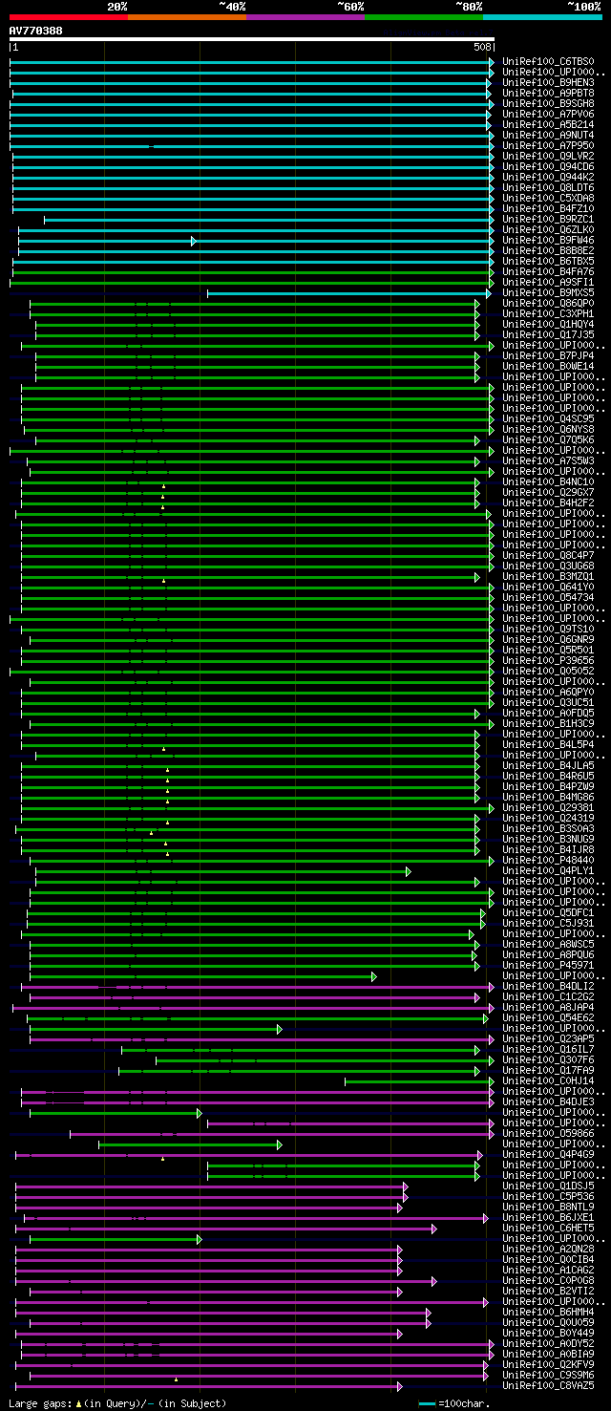The height and width of the screenshot is (1411, 611).
Task: Click the UniRef100_A9SFI1 label
Action: (547, 283)
